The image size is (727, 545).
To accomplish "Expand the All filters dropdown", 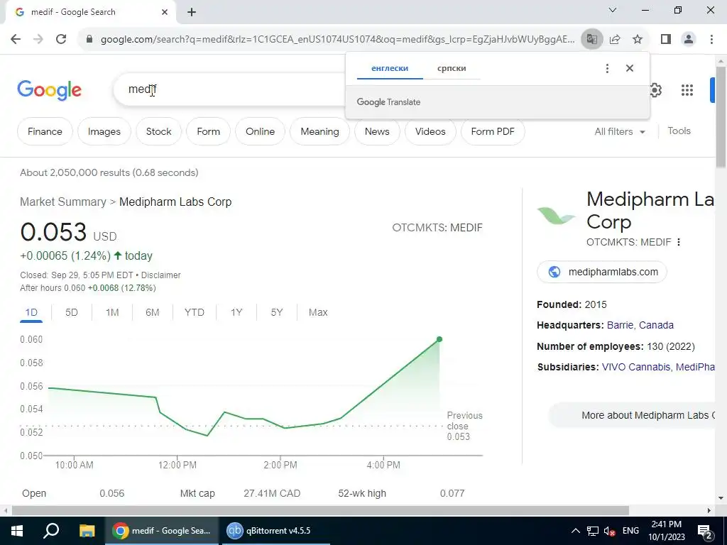I will [x=620, y=131].
